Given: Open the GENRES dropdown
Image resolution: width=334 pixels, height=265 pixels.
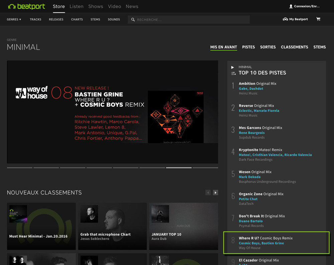Looking at the screenshot, I should 14,19.
